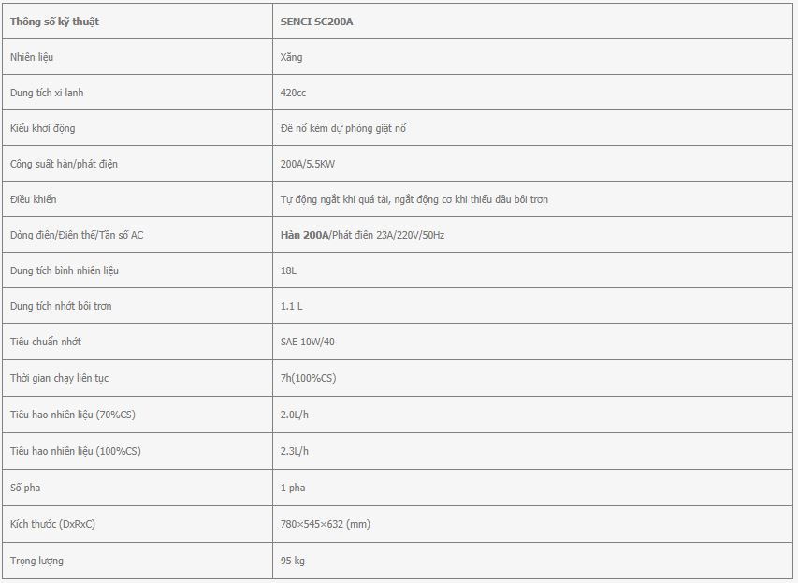Click the SENCI SC200A header cell
This screenshot has height=583, width=798.
[x=532, y=22]
